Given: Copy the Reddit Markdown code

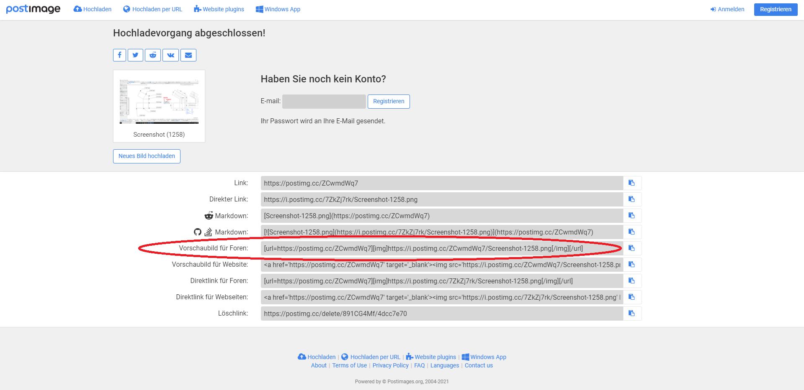Looking at the screenshot, I should pyautogui.click(x=632, y=216).
